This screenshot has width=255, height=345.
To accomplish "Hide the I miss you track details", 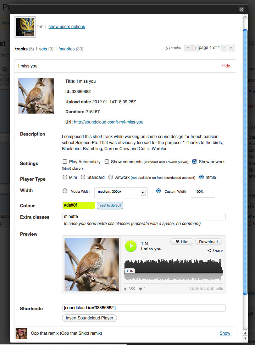I will tap(226, 66).
